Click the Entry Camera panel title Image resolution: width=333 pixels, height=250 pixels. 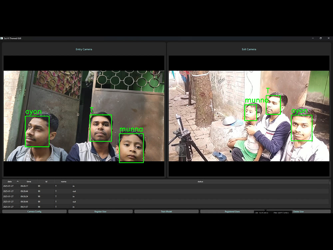[x=84, y=49]
